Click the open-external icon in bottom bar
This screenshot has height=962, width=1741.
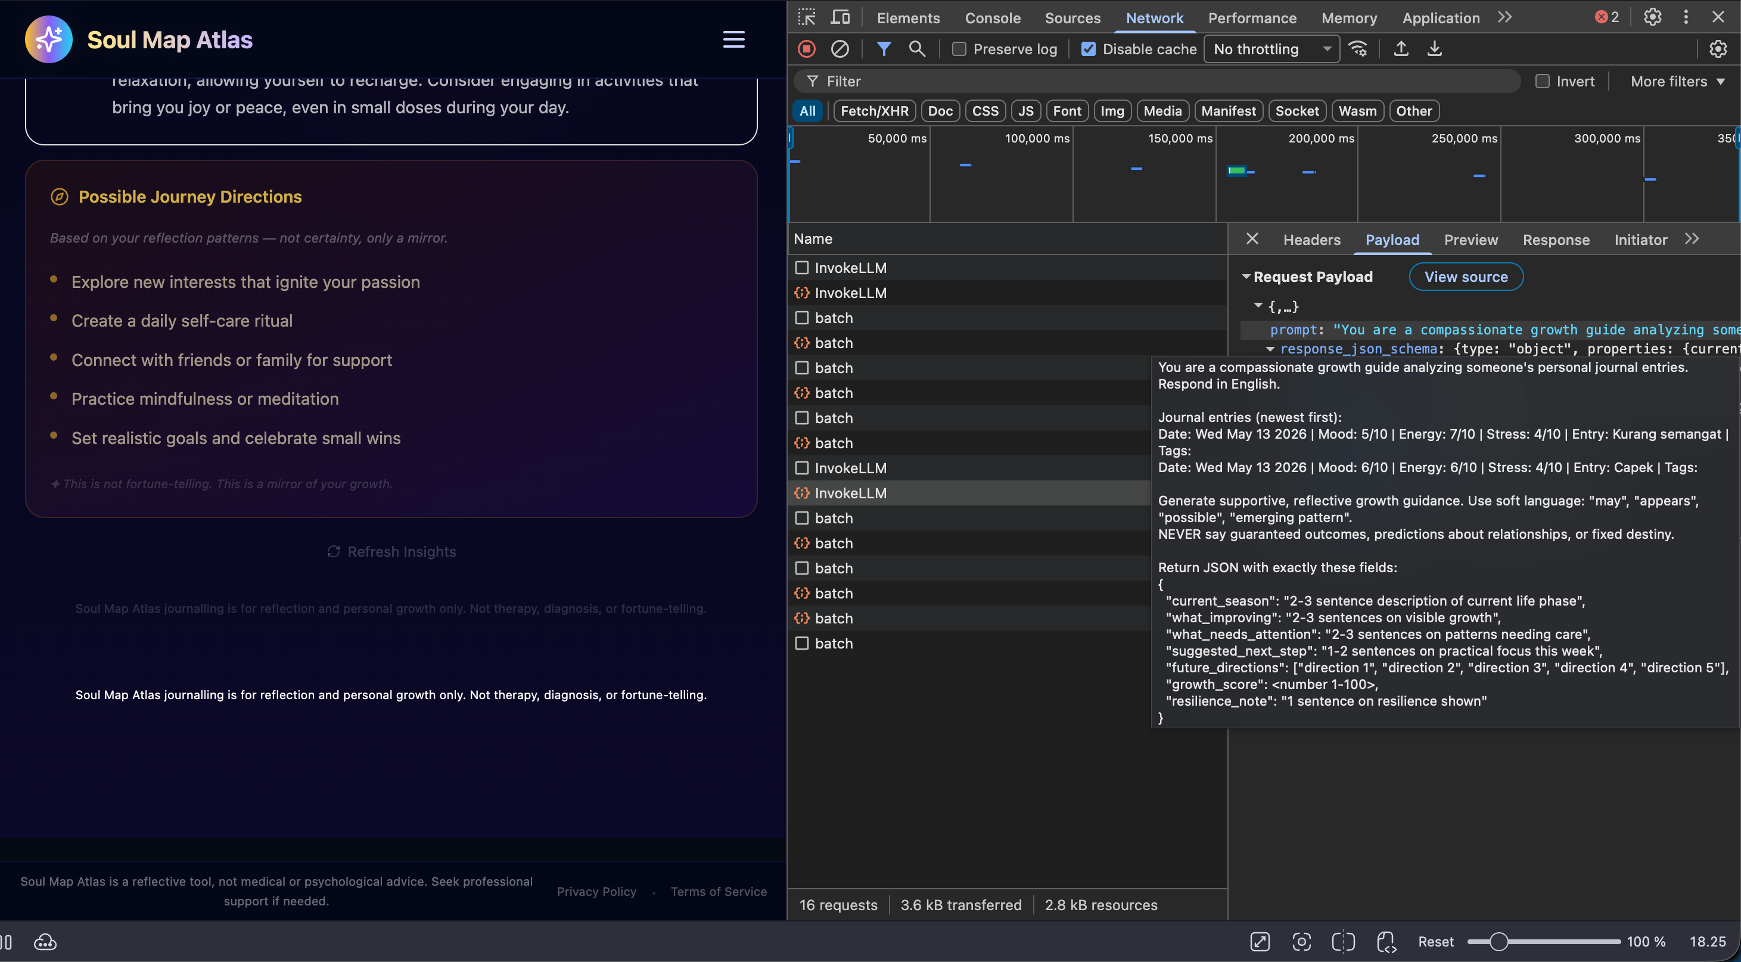(x=1260, y=942)
